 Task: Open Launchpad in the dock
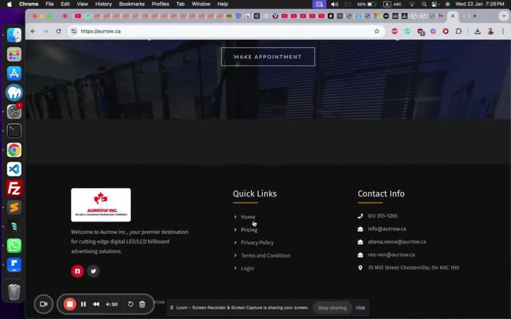(x=14, y=55)
